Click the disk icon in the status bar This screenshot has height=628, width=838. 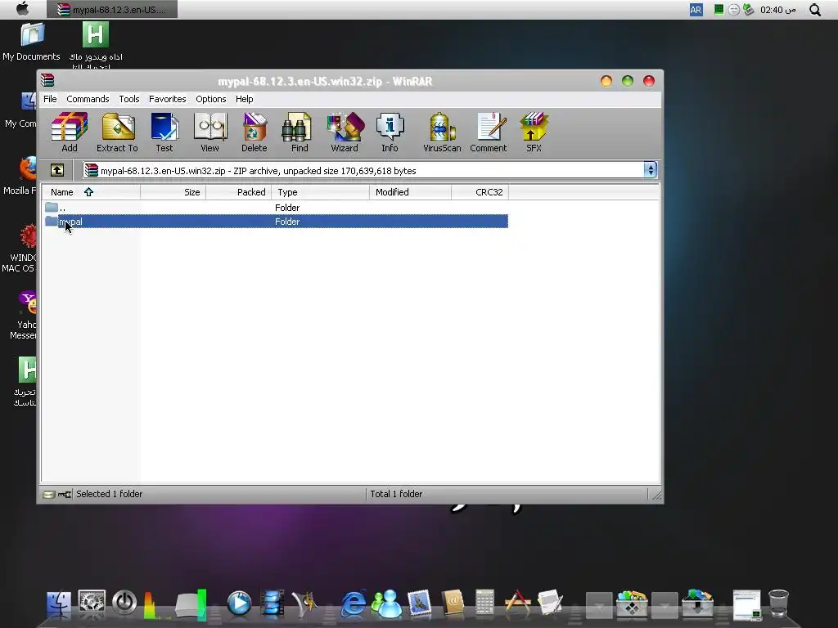pyautogui.click(x=48, y=495)
